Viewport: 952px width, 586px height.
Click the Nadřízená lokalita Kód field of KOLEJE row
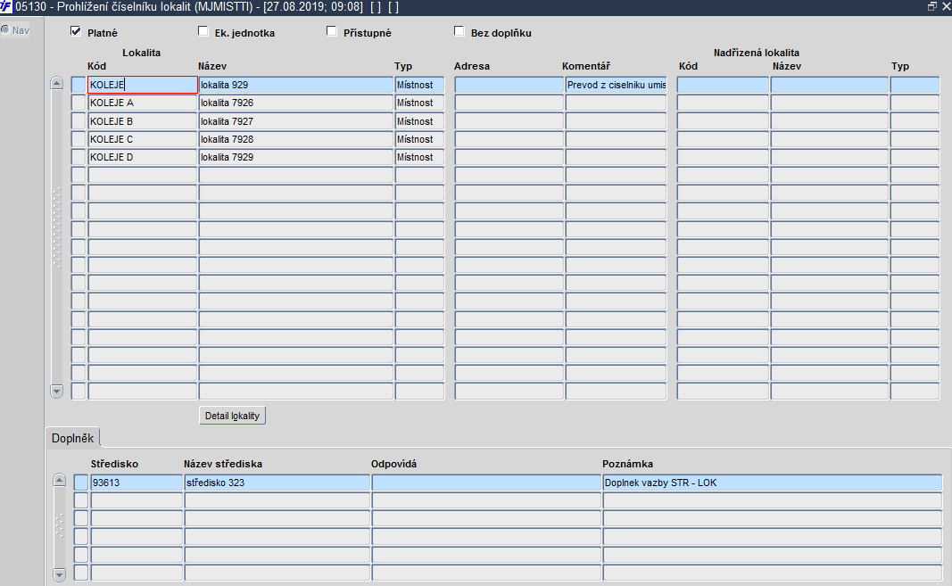[x=723, y=85]
